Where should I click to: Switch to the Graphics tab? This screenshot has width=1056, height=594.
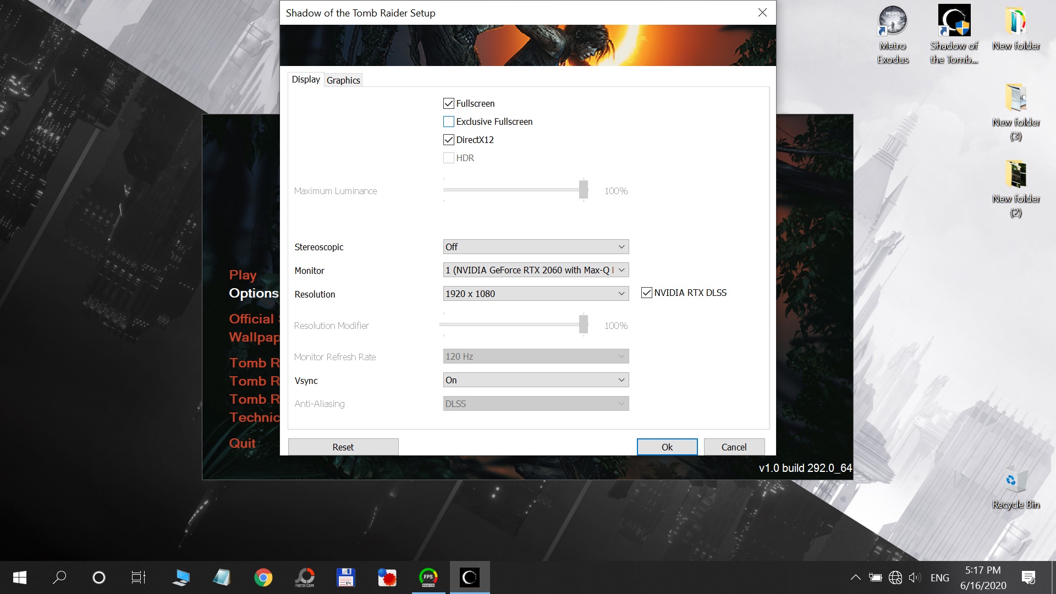click(343, 80)
